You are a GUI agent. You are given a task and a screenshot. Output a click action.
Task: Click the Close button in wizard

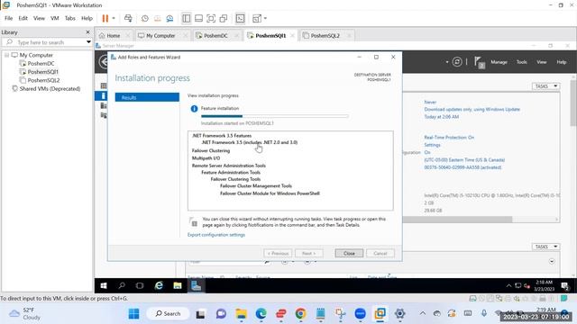(349, 253)
